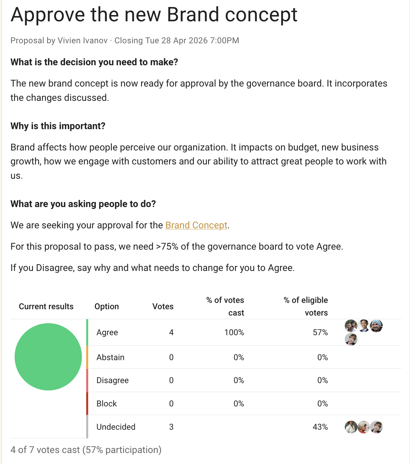Click the closing date Tue 28 Apr 2026
Viewport: 410px width, 464px height.
tap(177, 41)
